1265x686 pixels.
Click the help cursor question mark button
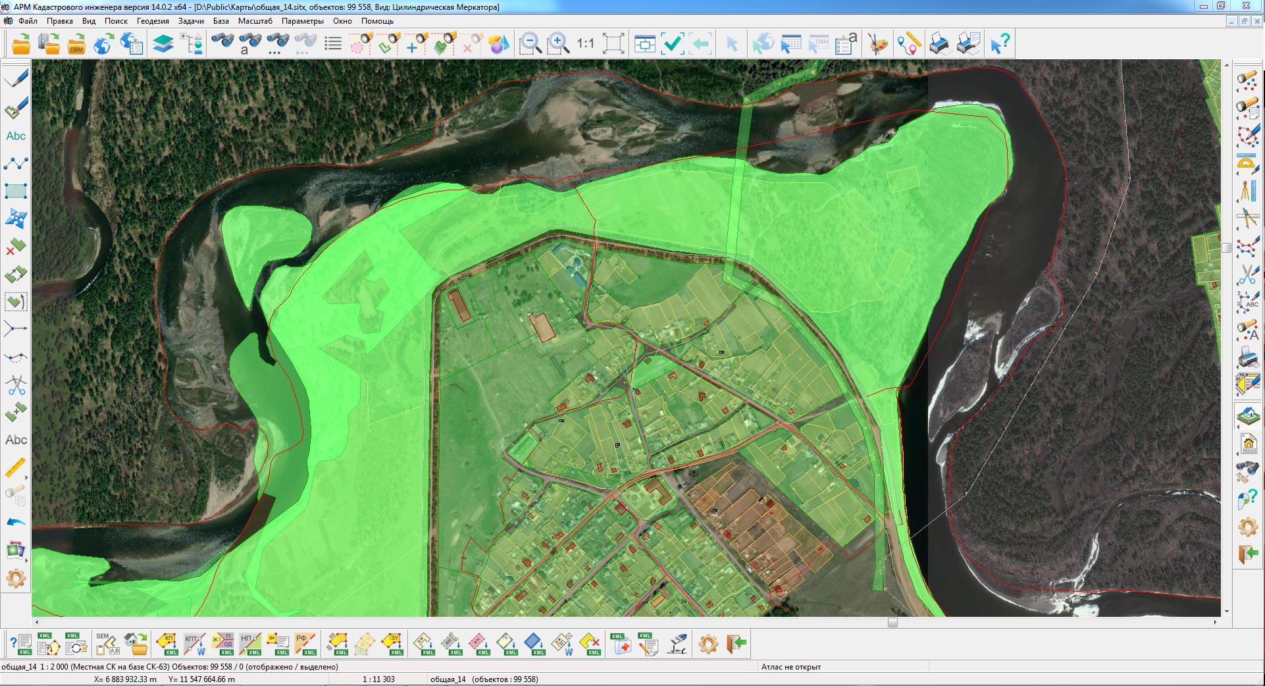pos(1000,44)
